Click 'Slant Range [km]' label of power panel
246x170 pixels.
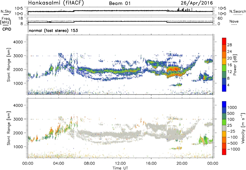coord(9,65)
